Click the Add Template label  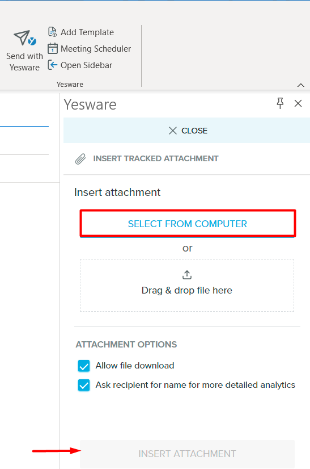tap(87, 32)
